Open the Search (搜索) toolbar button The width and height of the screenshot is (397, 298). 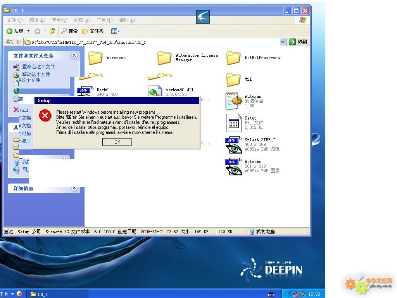pyautogui.click(x=69, y=31)
